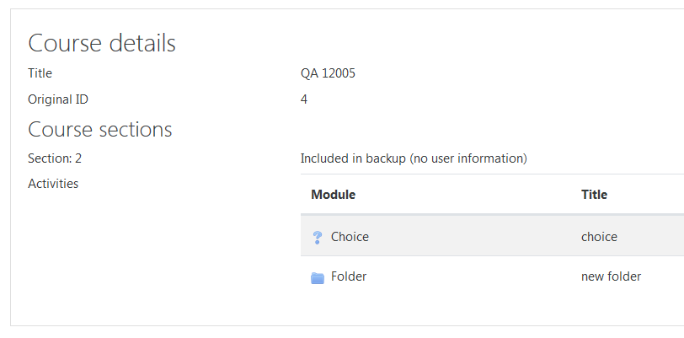The height and width of the screenshot is (338, 684).
Task: Click the 'Section: 2' label
Action: (55, 158)
